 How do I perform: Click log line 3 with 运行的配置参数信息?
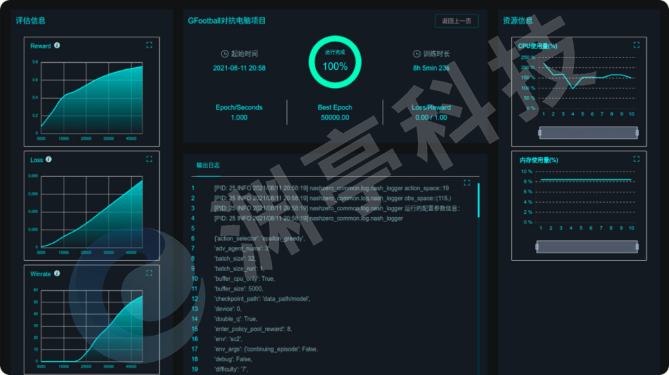tap(337, 208)
